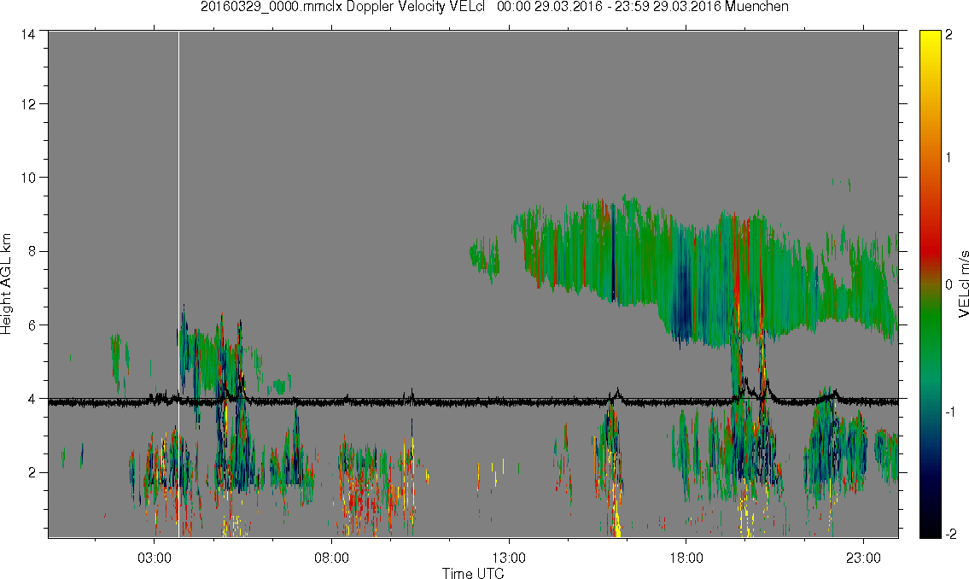Click the colorbar value 0 label

point(949,284)
